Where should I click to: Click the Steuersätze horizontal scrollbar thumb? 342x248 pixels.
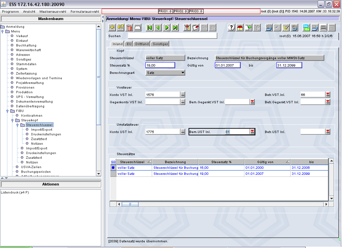pos(130,204)
